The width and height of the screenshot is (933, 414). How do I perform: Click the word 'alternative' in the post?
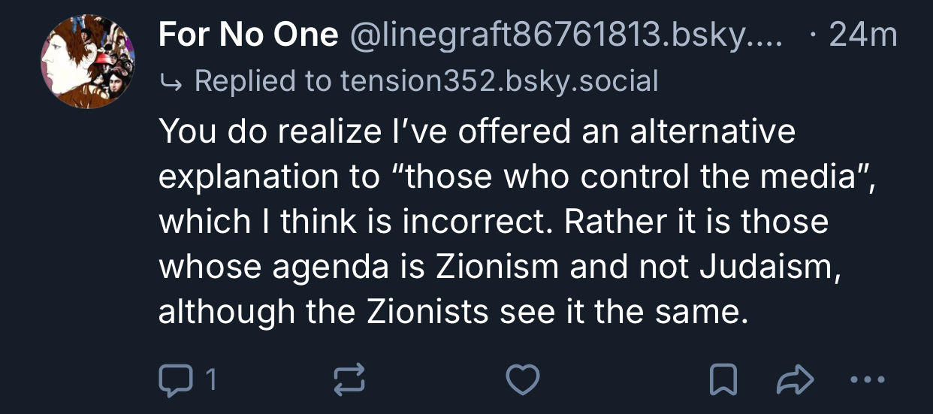(x=712, y=131)
